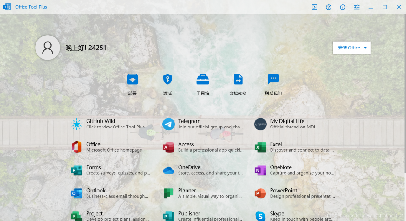Click the Outlook icon

pos(76,193)
